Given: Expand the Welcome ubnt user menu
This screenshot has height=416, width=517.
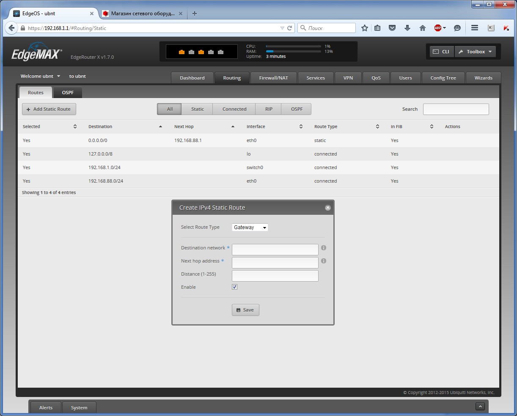Looking at the screenshot, I should coord(40,76).
